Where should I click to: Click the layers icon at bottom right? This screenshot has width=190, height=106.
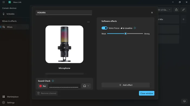pyautogui.click(x=184, y=101)
